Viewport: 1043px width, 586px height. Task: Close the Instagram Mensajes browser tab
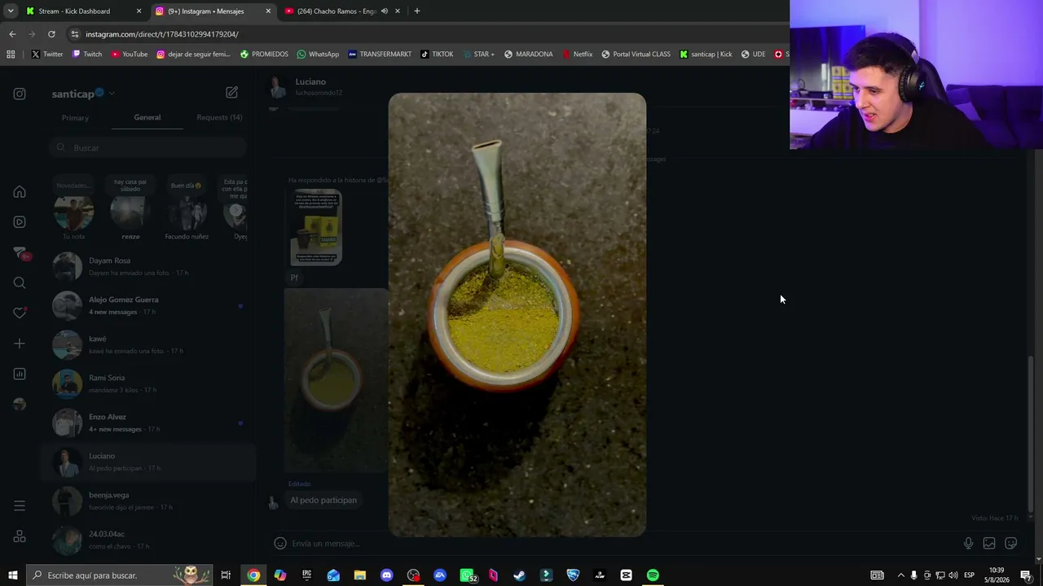pyautogui.click(x=268, y=11)
